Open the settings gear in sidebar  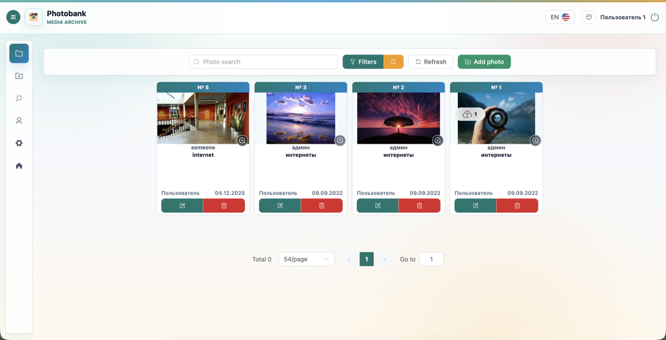[x=19, y=143]
